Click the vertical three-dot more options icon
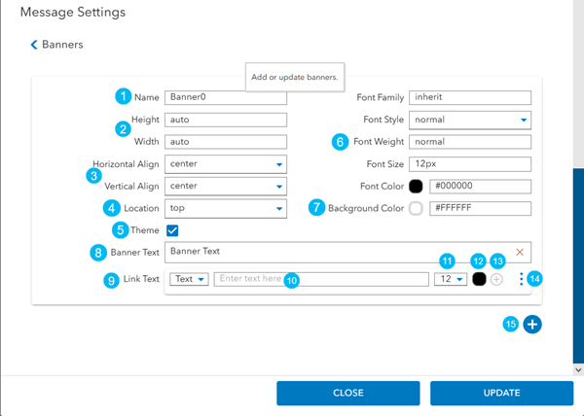The height and width of the screenshot is (416, 584). (522, 279)
